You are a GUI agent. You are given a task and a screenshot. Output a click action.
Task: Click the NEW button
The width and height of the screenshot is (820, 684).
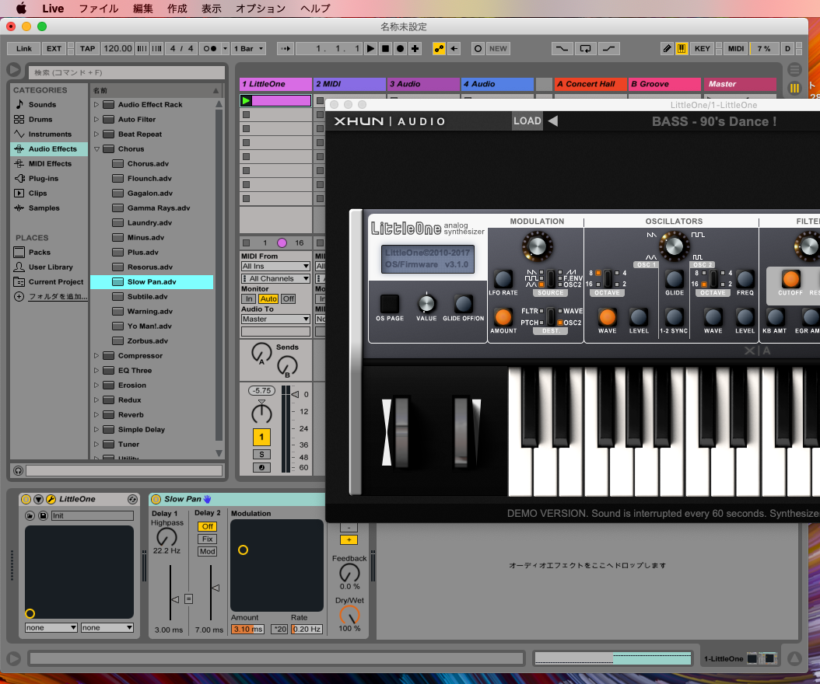click(x=498, y=49)
